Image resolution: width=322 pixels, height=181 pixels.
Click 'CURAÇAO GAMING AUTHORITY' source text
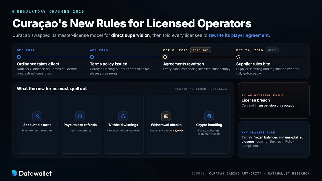(x=235, y=173)
